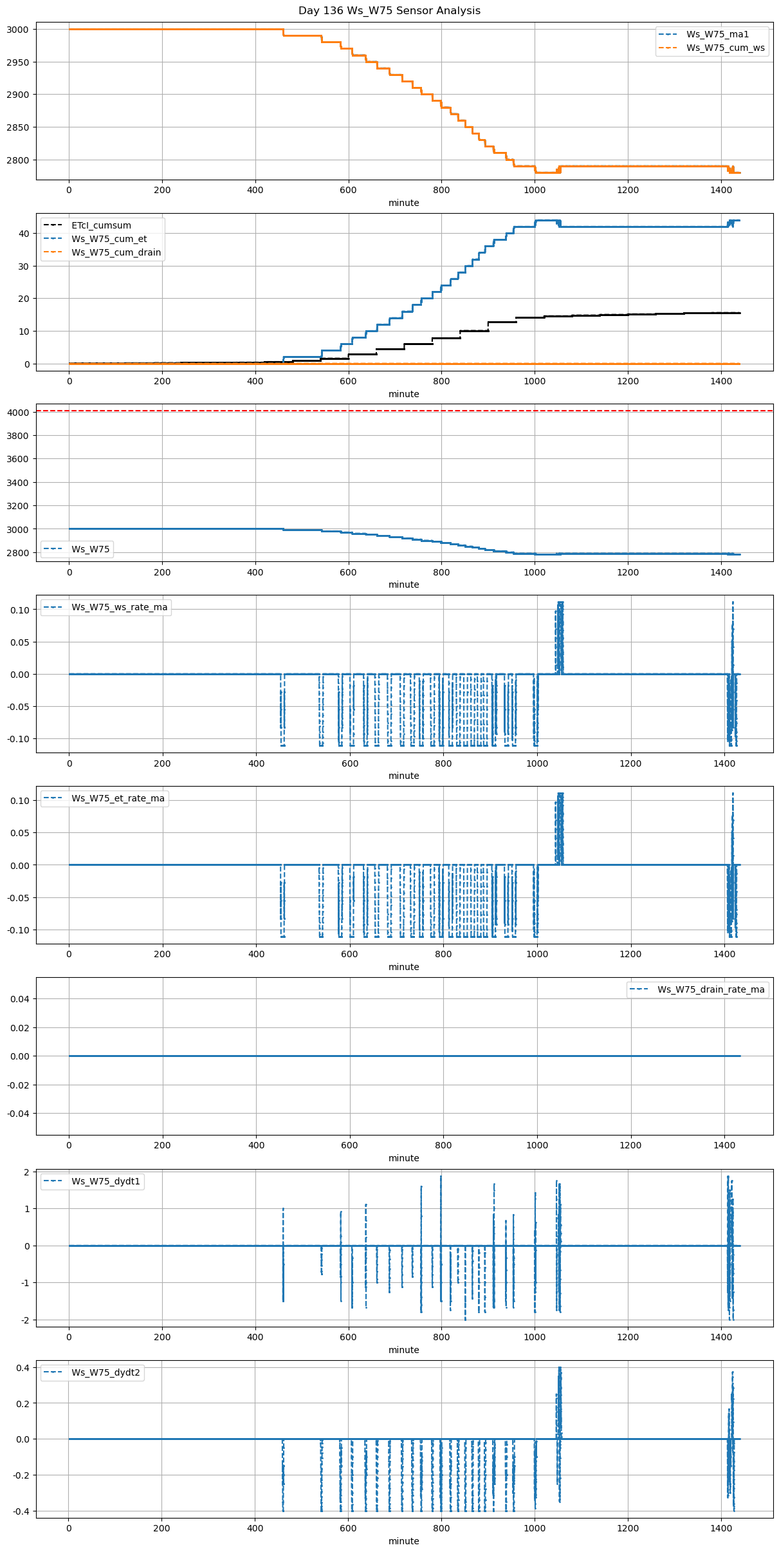The image size is (779, 1552).
Task: Click the minute axis label under the top chart
Action: click(403, 203)
